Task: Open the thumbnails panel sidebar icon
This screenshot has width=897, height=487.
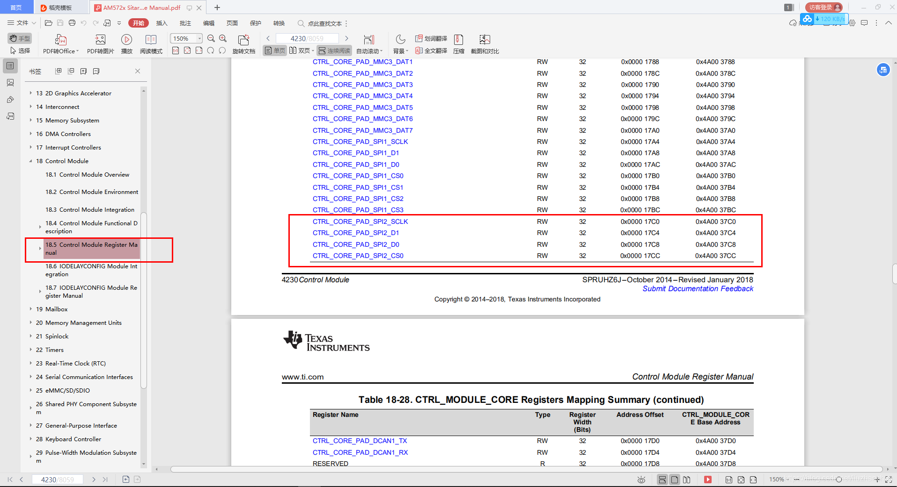Action: point(10,83)
